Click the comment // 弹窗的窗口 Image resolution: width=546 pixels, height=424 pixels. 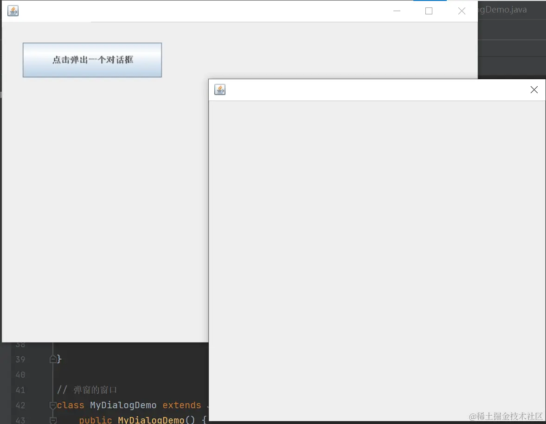(x=87, y=390)
